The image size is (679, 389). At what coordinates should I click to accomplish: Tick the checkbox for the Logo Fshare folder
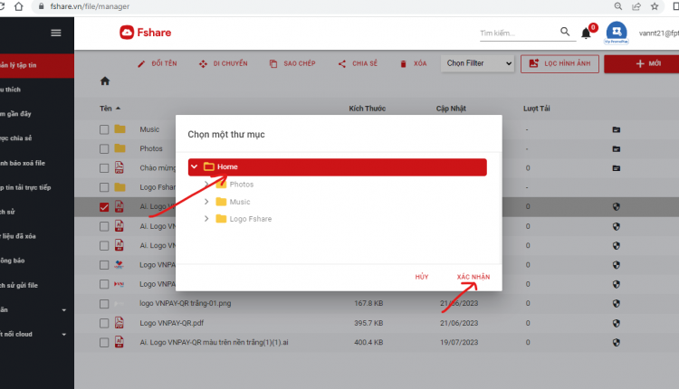pos(104,187)
